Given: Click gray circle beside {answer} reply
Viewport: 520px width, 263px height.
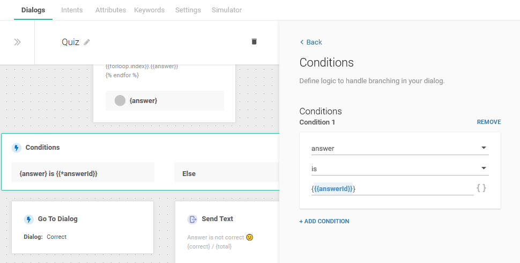Looking at the screenshot, I should [x=120, y=100].
